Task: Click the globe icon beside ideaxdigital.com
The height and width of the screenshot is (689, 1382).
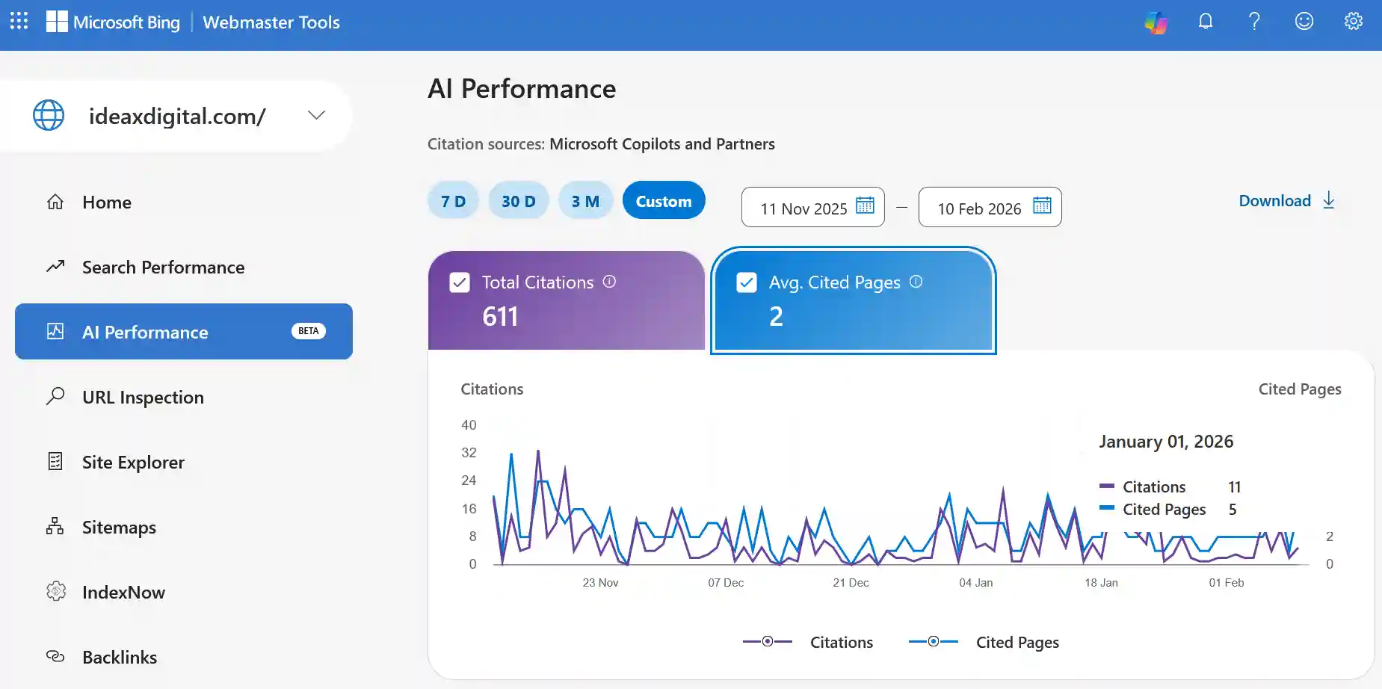Action: 49,115
